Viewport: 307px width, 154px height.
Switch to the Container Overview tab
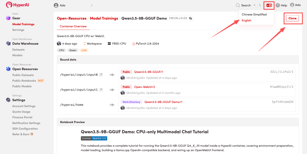74,26
